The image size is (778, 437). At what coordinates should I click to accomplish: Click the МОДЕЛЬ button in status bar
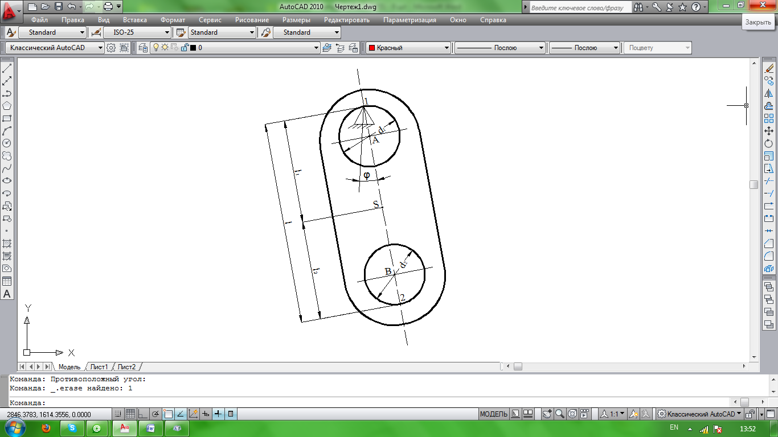(493, 414)
